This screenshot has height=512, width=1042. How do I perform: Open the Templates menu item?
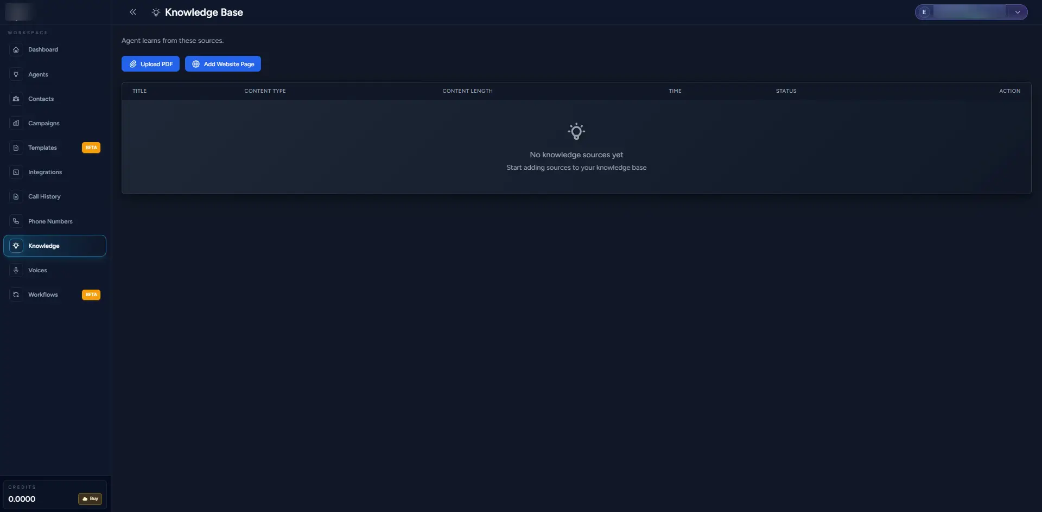coord(42,148)
